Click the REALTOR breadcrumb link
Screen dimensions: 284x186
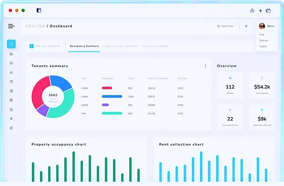pyautogui.click(x=35, y=26)
